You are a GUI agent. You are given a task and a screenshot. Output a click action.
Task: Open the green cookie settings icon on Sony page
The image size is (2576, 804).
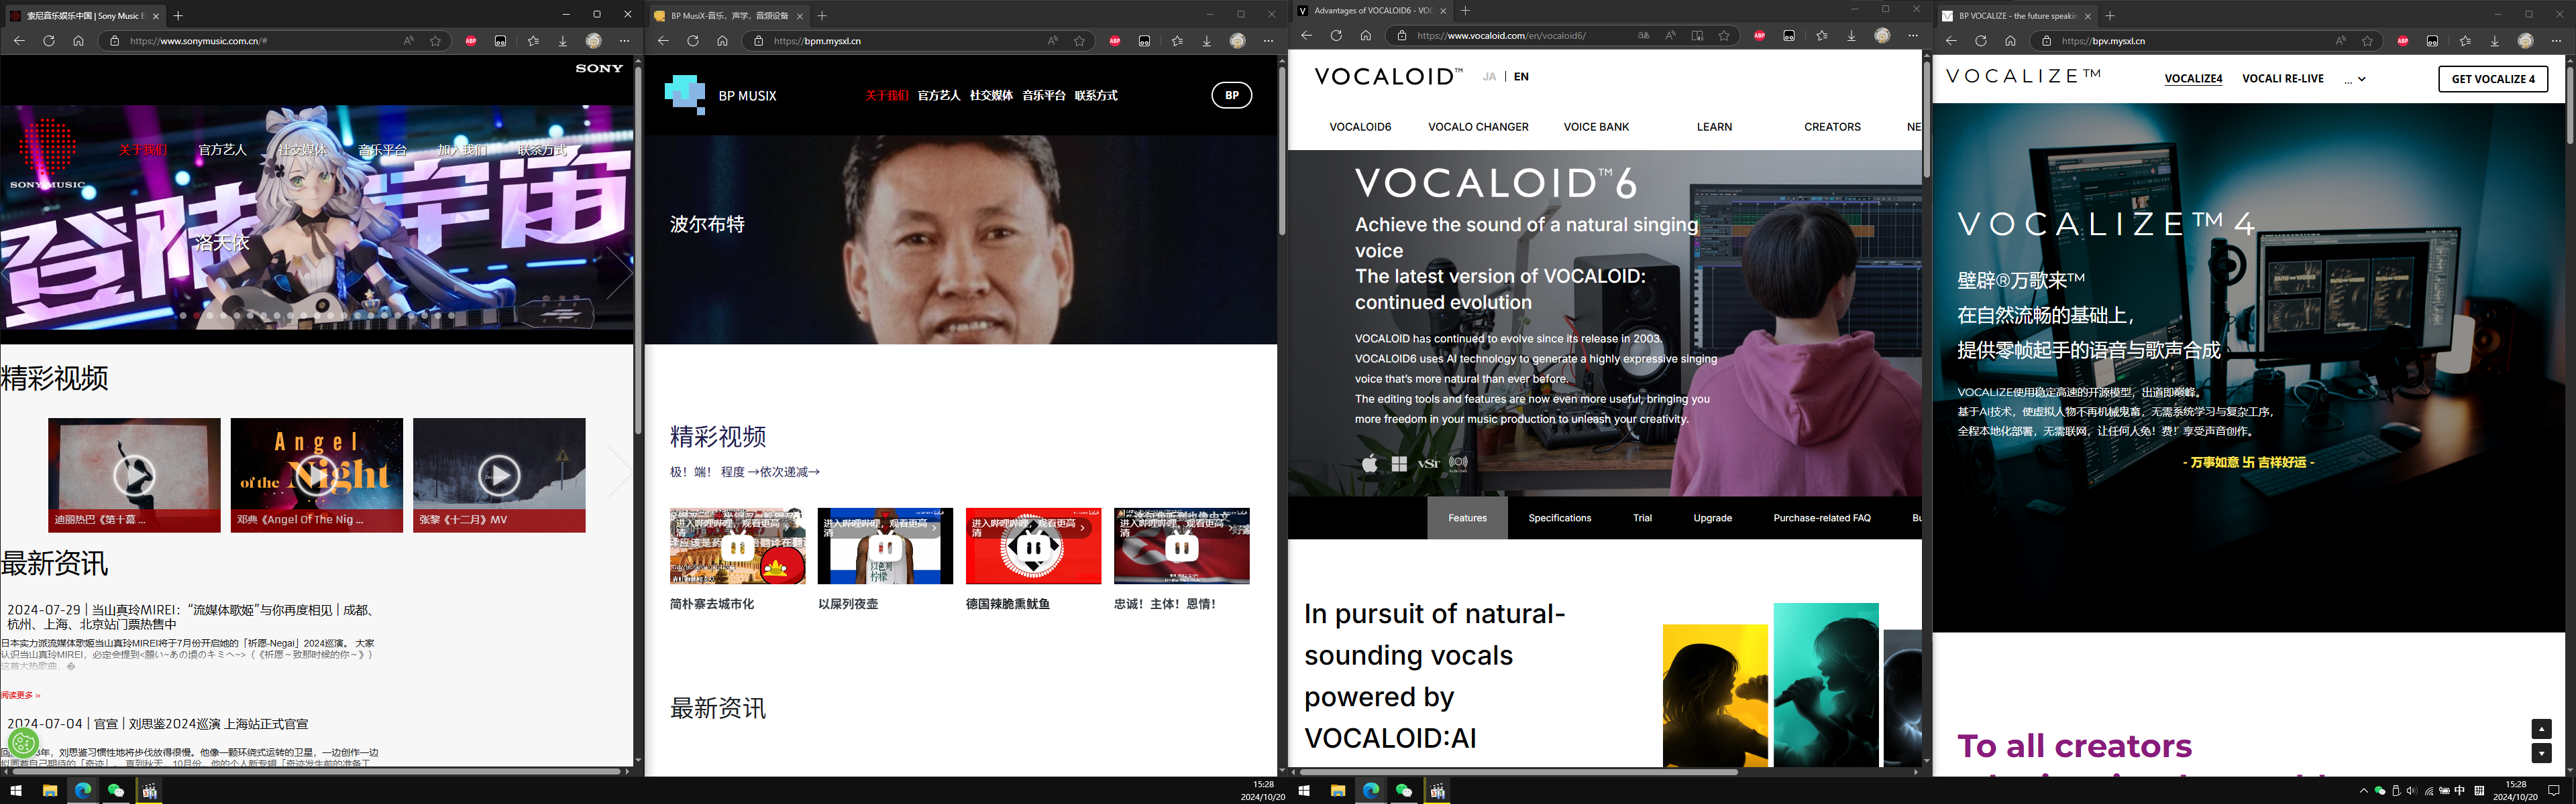point(23,743)
